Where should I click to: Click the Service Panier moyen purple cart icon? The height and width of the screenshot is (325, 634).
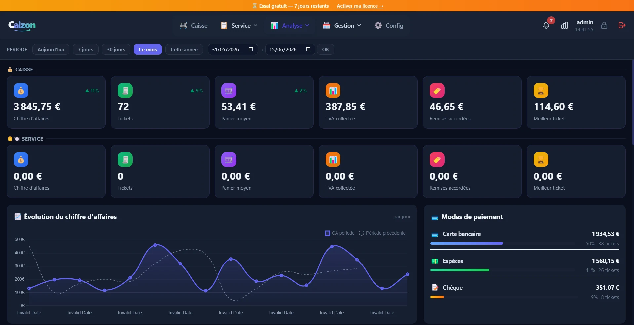point(229,160)
